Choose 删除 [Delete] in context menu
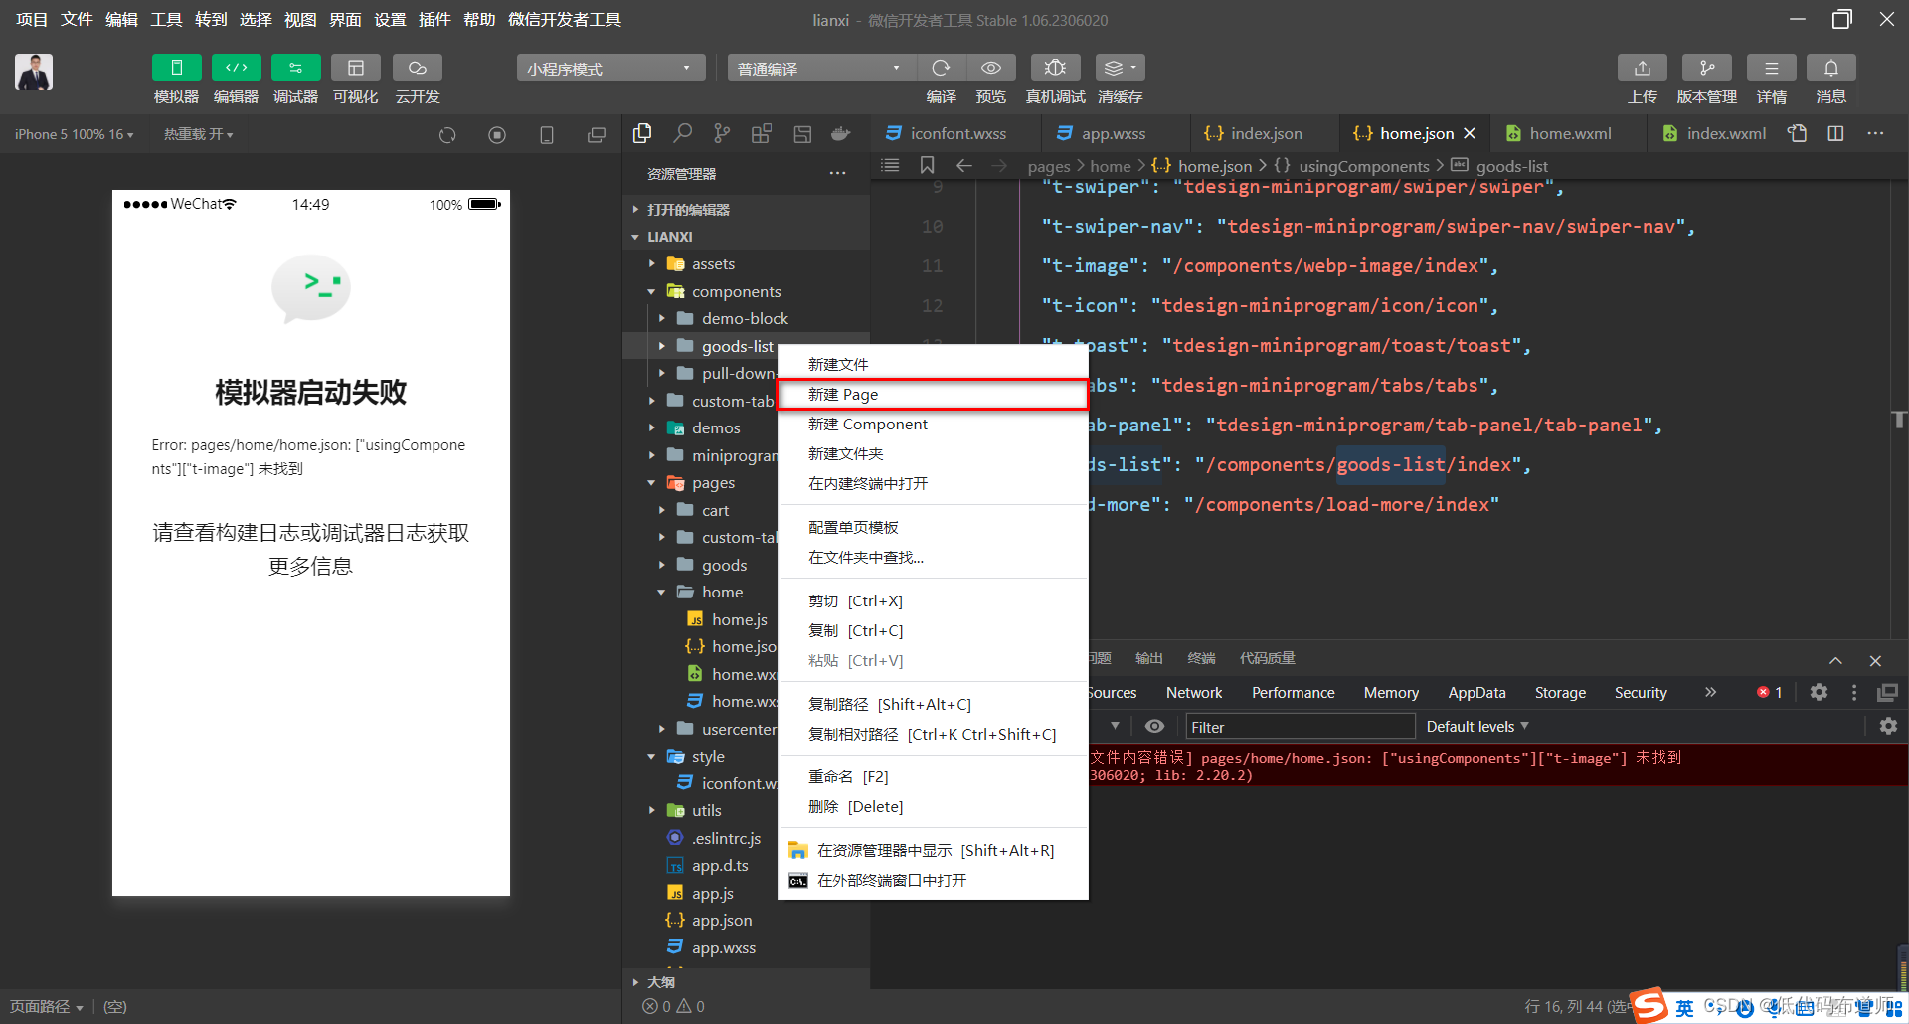This screenshot has height=1024, width=1909. click(933, 806)
